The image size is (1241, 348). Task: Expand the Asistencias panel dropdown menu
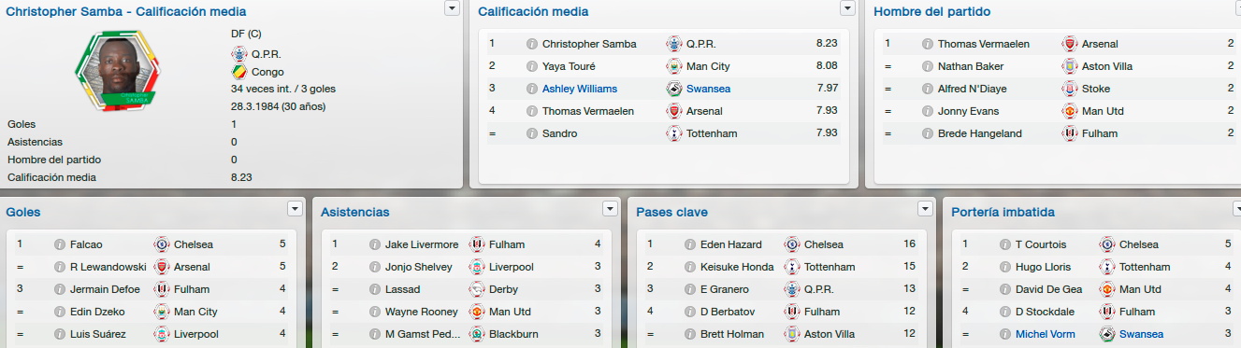coord(611,209)
